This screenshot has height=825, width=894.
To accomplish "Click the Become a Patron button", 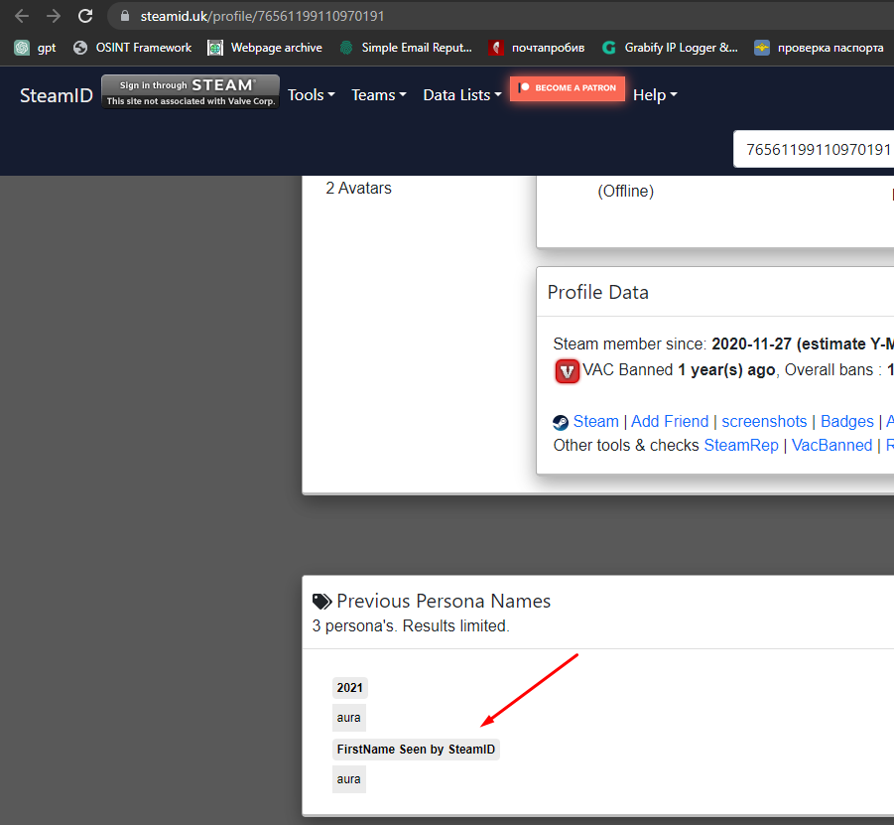I will click(568, 88).
